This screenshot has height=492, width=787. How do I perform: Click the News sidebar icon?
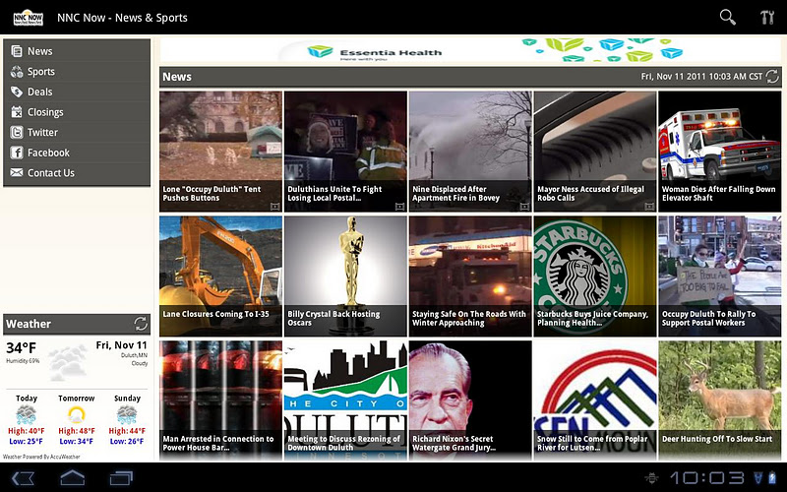pos(17,51)
